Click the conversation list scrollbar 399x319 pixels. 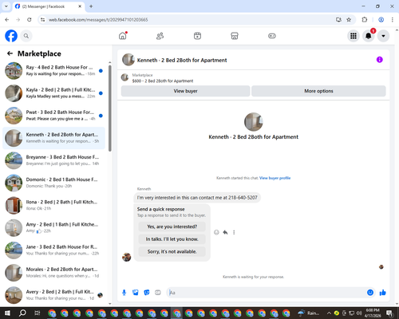[x=110, y=108]
